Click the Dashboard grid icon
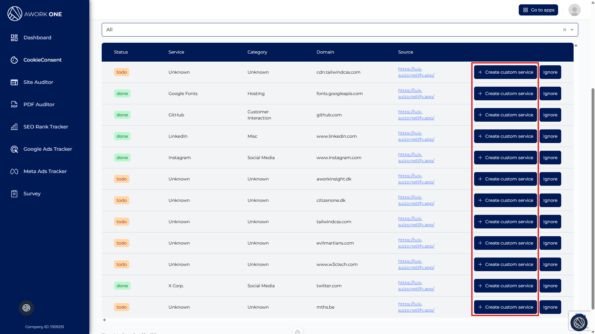 14,38
